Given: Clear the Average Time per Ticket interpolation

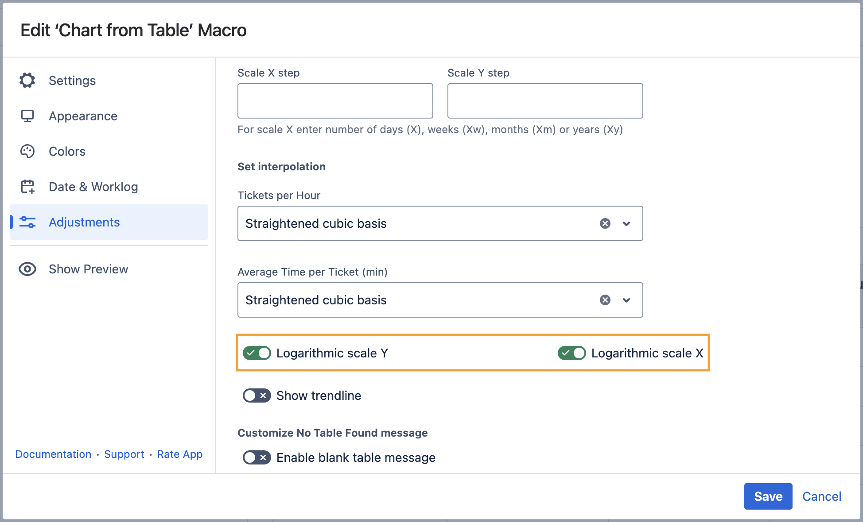Looking at the screenshot, I should (605, 300).
